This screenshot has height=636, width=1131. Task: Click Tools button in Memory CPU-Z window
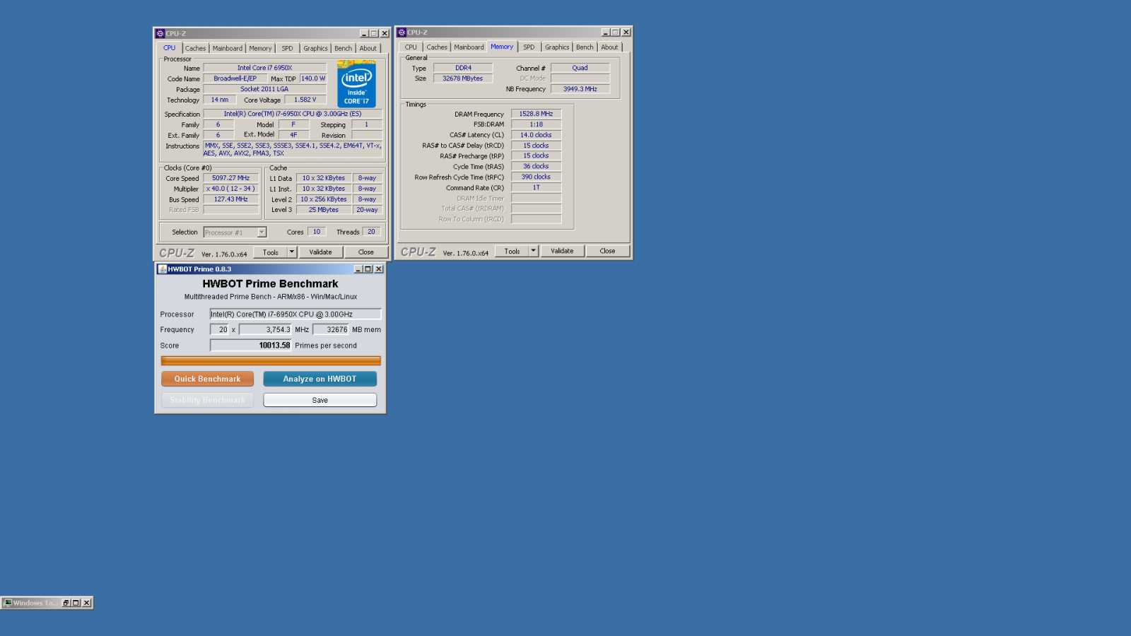[x=512, y=252]
